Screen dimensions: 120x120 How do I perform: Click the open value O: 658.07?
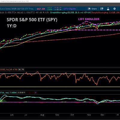[9, 13]
